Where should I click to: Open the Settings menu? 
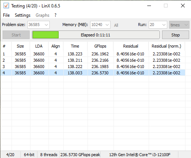[23, 15]
